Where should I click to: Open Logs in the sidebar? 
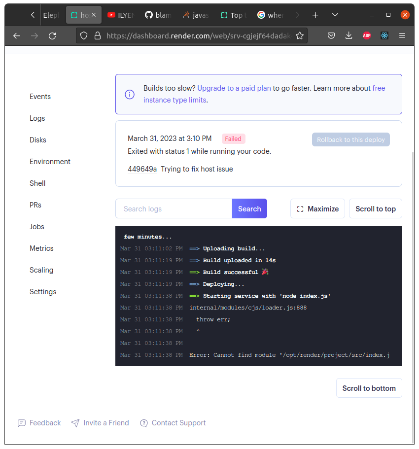point(37,119)
